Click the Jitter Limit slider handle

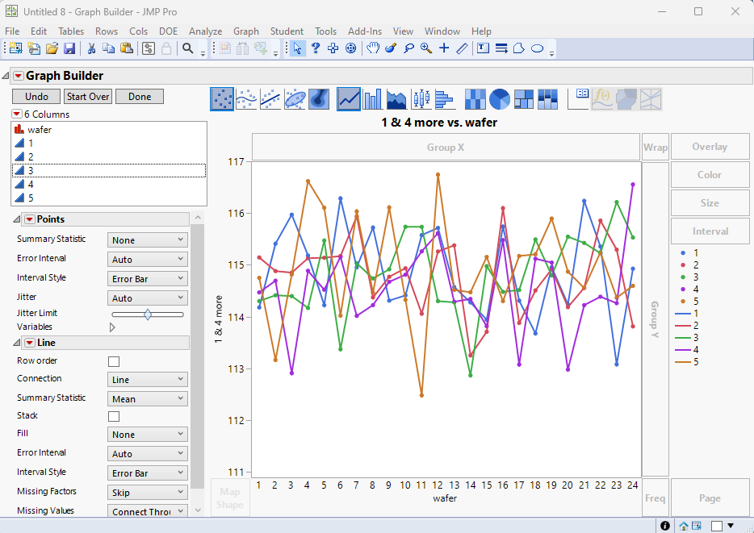(x=148, y=314)
